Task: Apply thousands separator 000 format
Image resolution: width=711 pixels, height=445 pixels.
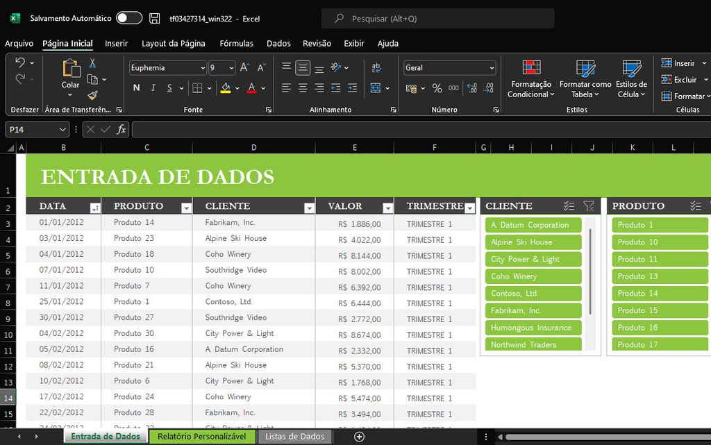Action: click(x=453, y=88)
